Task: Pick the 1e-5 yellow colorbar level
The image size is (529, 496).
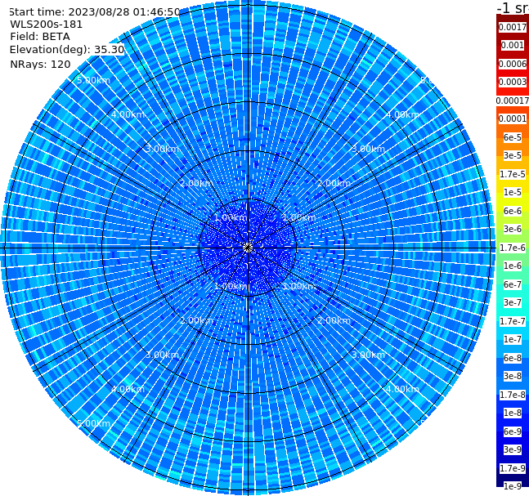Action: pyautogui.click(x=513, y=192)
